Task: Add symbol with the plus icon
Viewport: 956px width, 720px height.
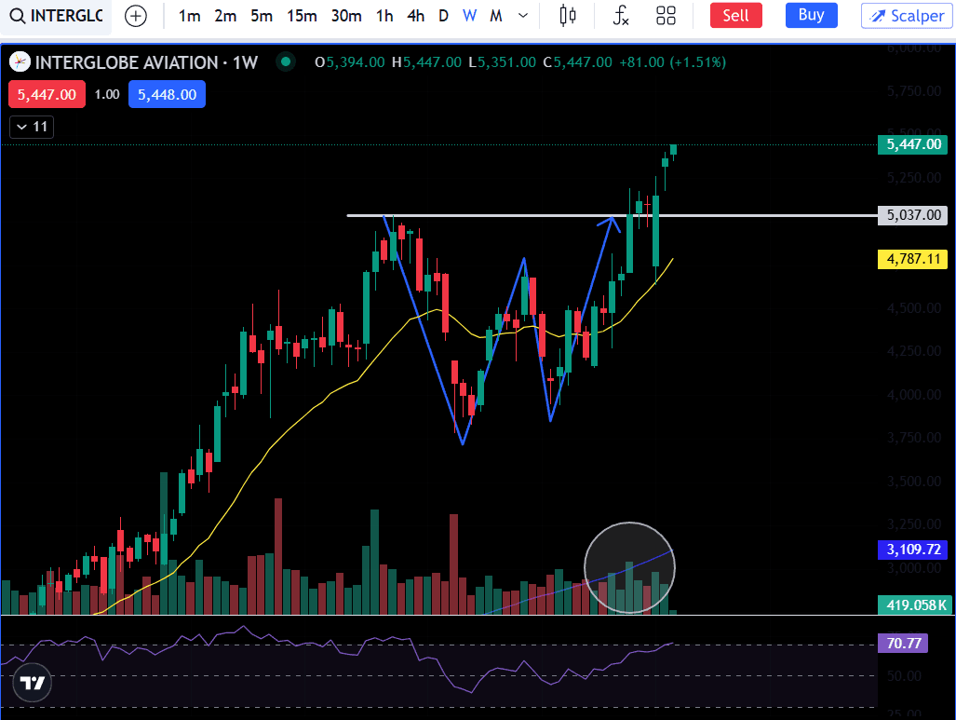Action: pos(135,16)
